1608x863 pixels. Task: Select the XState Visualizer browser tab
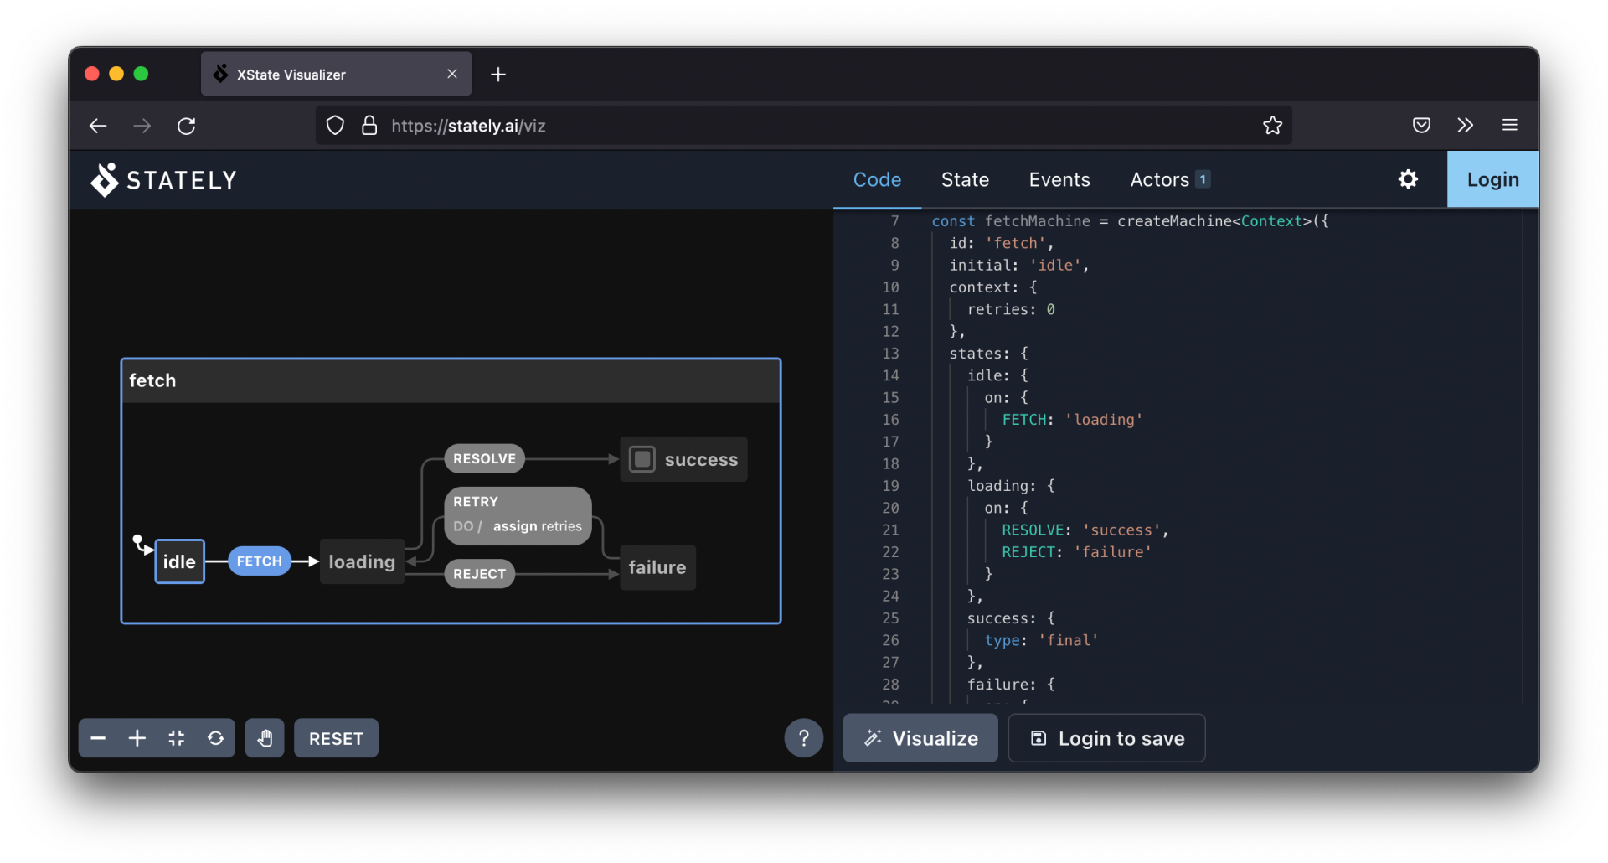click(336, 74)
